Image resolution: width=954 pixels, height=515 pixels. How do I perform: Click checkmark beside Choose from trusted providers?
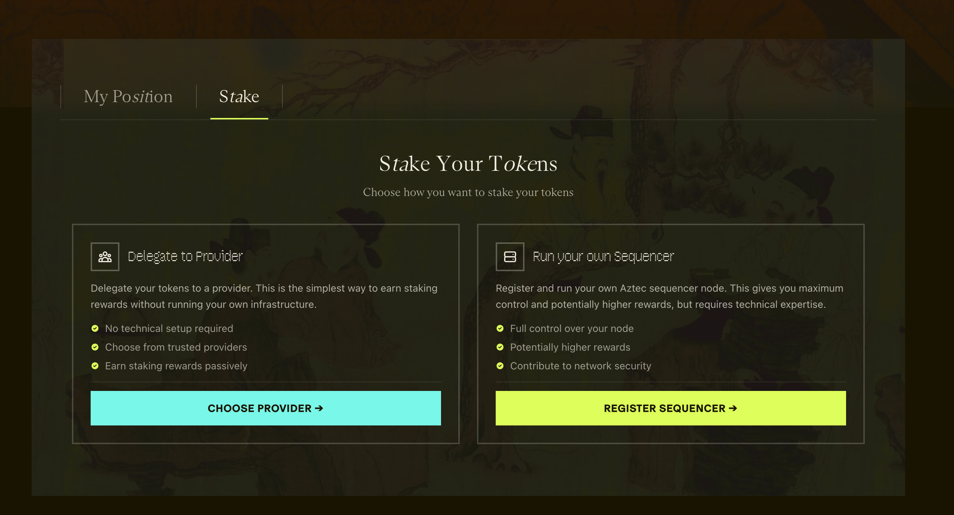(95, 347)
